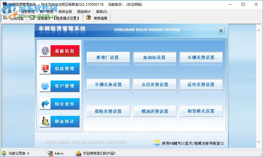Viewport: 263px width, 157px height.
Task: Open 车辆类型设置
Action: pos(201,57)
